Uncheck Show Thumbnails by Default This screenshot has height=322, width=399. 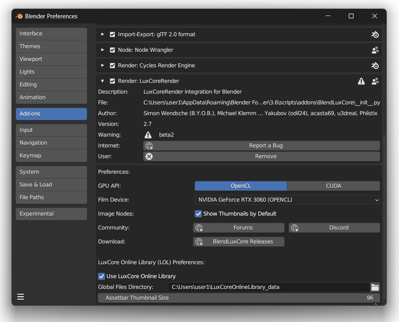coord(198,214)
